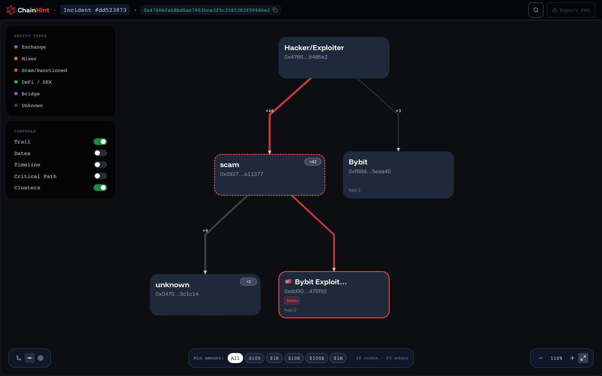Image resolution: width=602 pixels, height=376 pixels.
Task: Set min amount filter to $1K
Action: click(x=274, y=358)
